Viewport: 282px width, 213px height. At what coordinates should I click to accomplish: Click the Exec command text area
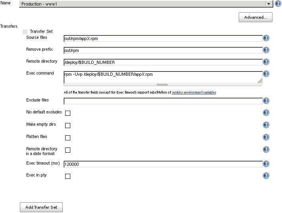pyautogui.click(x=163, y=77)
